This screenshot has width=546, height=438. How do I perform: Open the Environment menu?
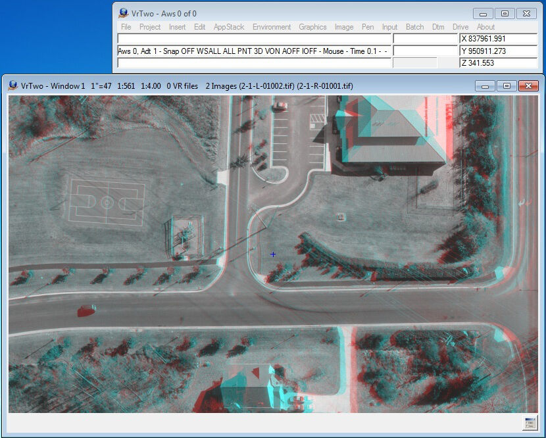(x=270, y=27)
